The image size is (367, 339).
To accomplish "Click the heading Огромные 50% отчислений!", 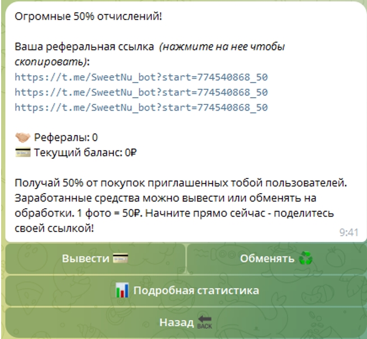I will click(x=88, y=17).
